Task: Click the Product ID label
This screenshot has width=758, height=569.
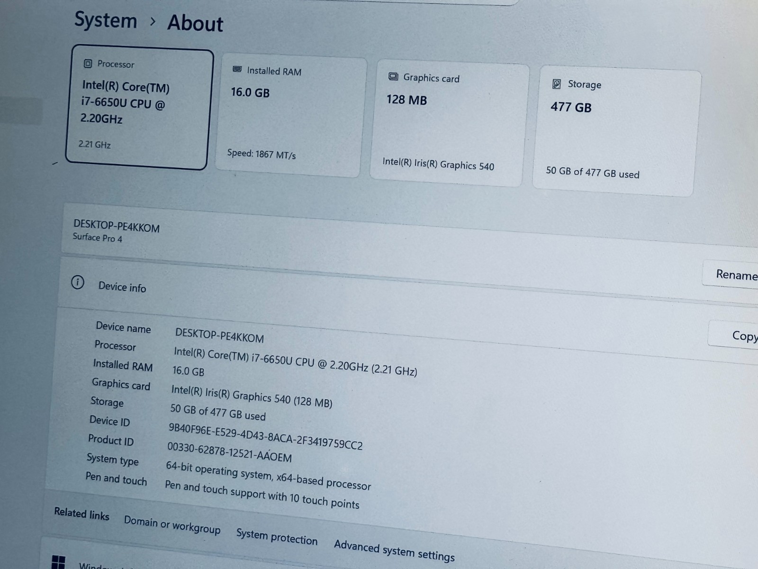Action: click(x=111, y=440)
